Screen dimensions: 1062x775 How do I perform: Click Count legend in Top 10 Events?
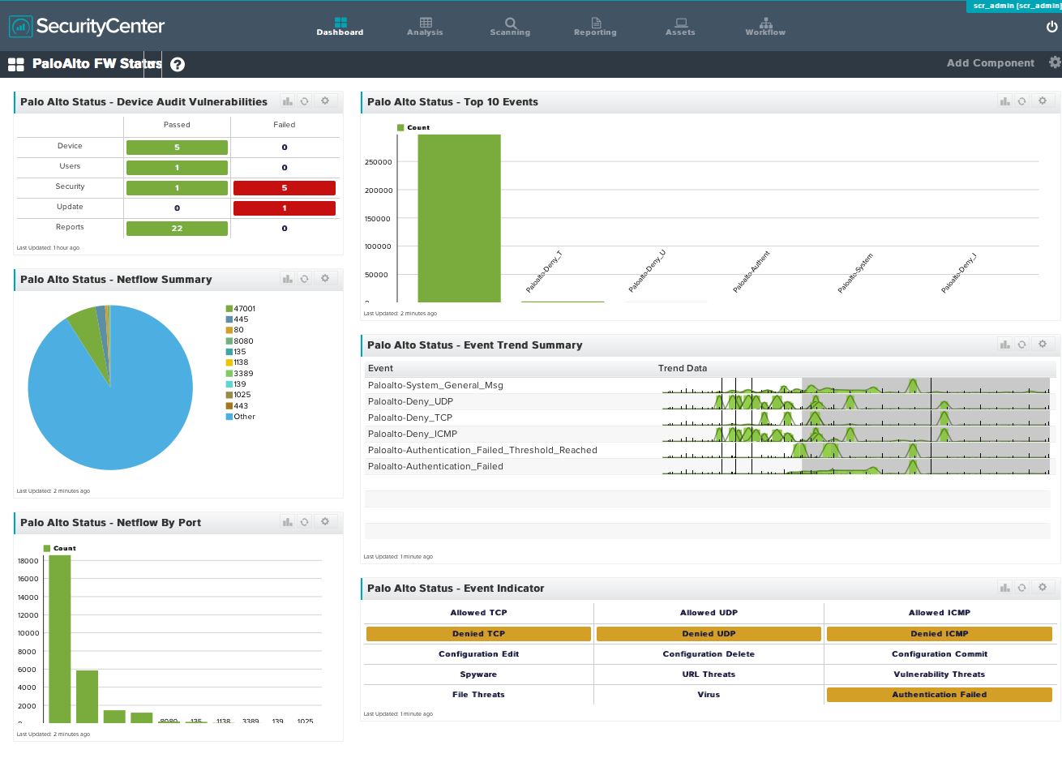[x=413, y=127]
